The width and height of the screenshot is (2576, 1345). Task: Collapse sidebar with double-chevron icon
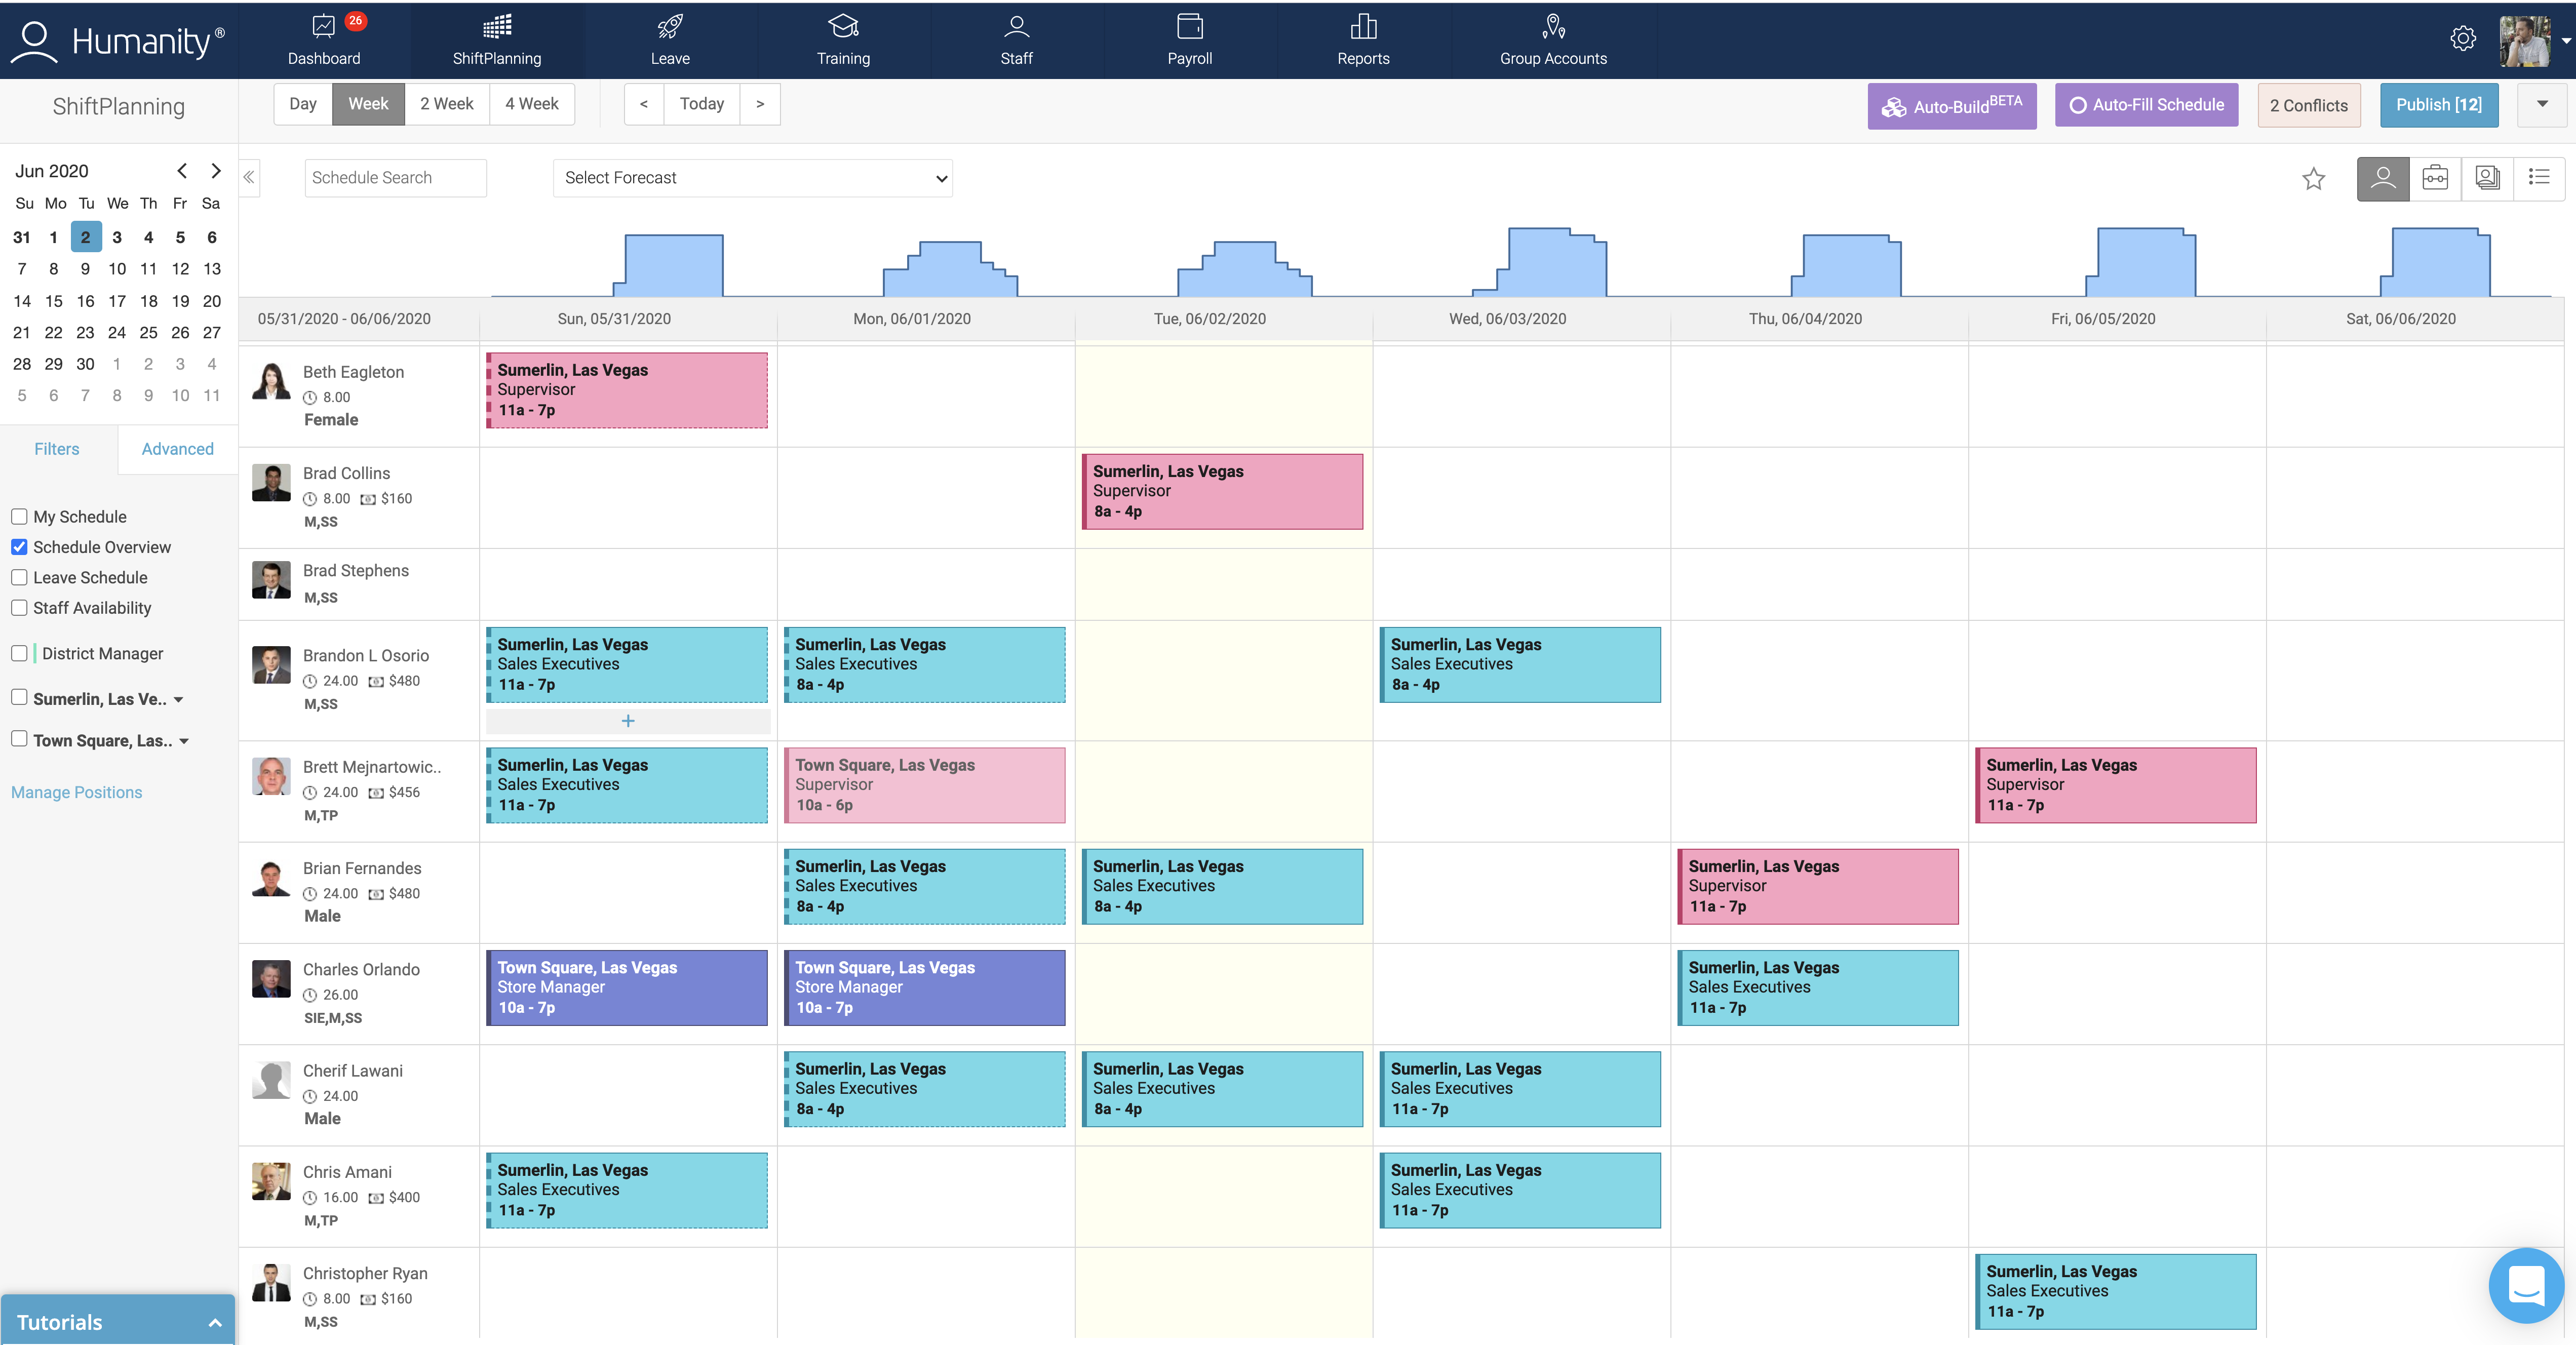249,178
